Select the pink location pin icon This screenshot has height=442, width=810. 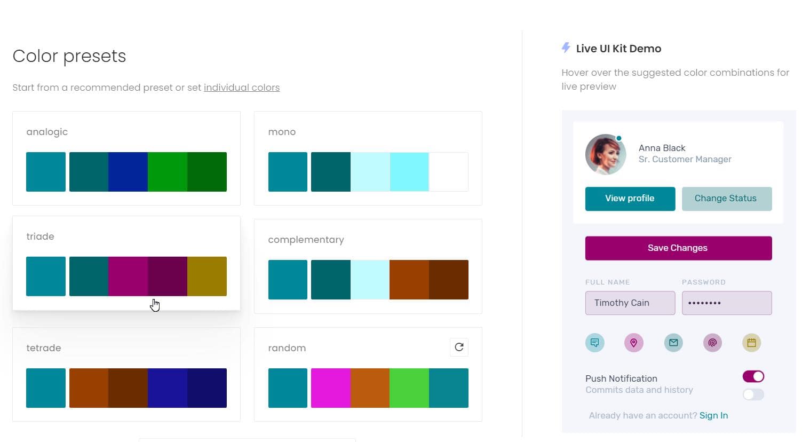634,343
